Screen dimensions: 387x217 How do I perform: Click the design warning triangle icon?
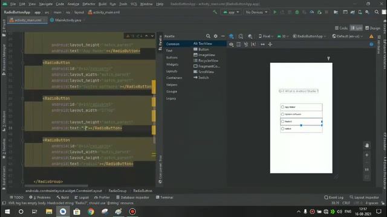[371, 36]
